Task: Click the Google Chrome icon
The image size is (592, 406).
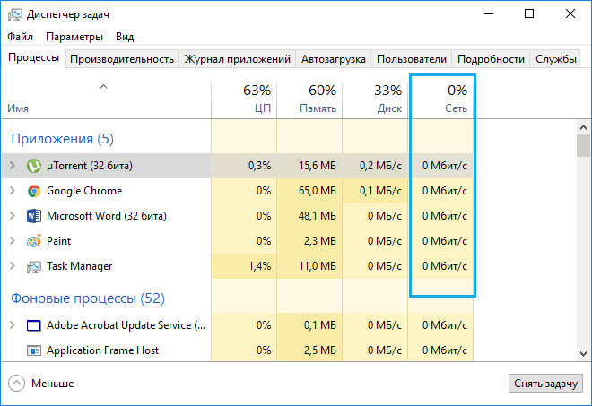Action: (x=34, y=191)
